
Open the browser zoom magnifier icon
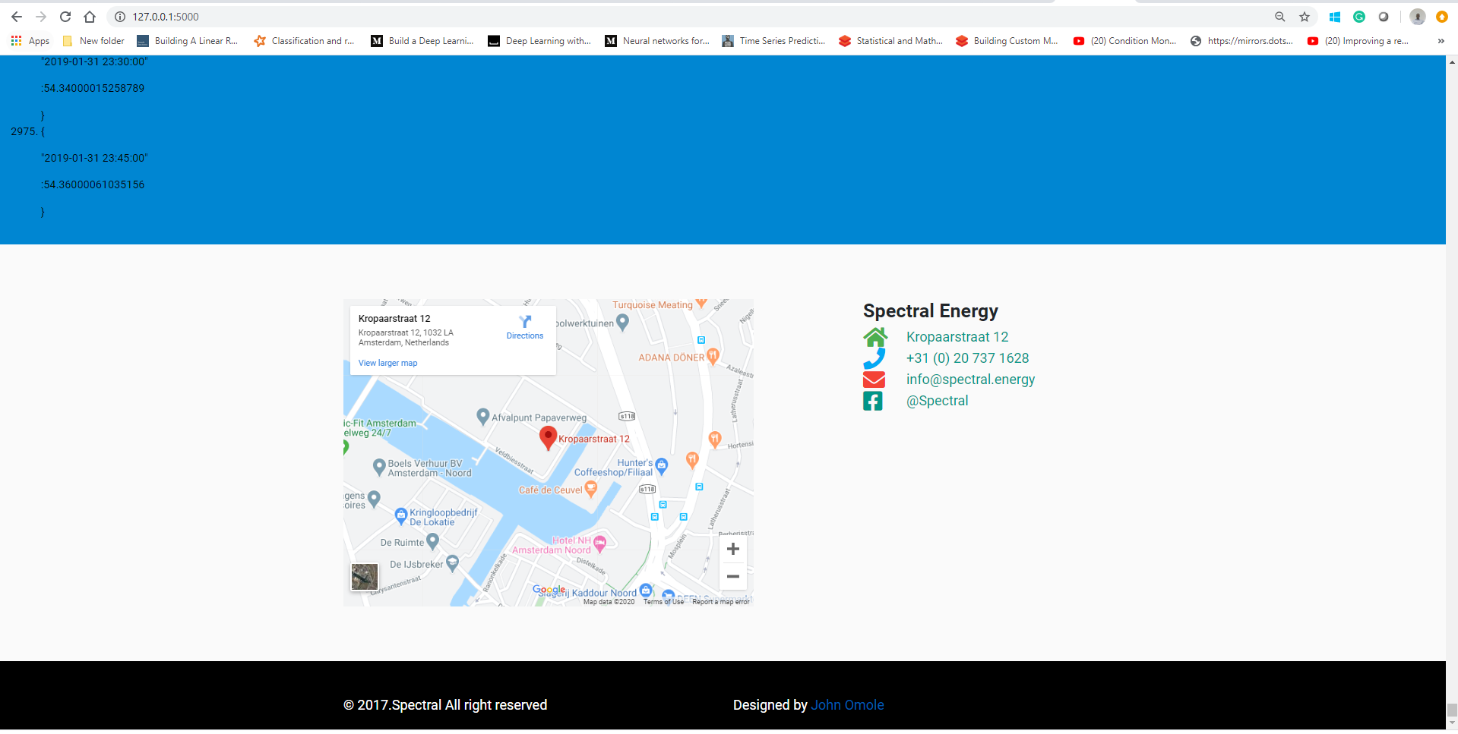coord(1280,17)
